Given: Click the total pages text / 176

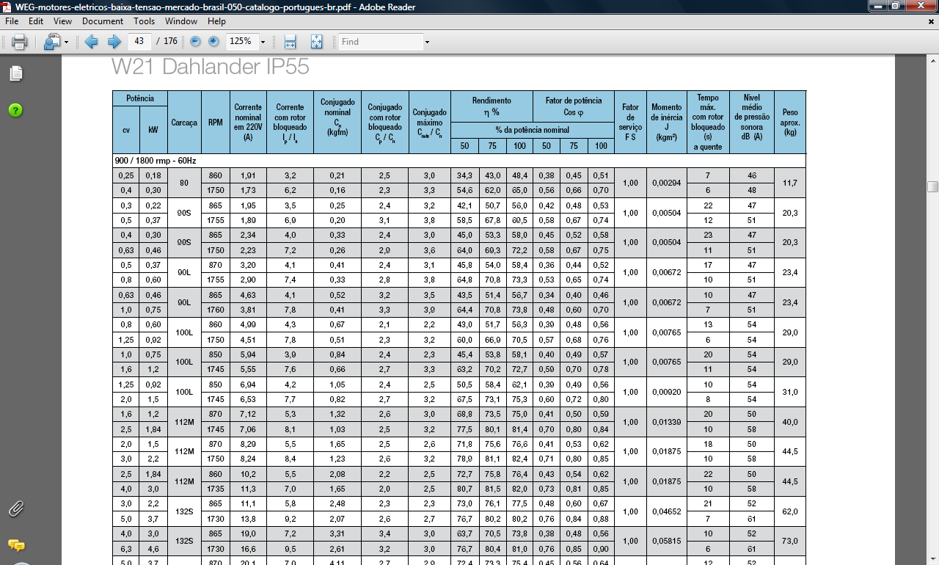Looking at the screenshot, I should click(167, 42).
